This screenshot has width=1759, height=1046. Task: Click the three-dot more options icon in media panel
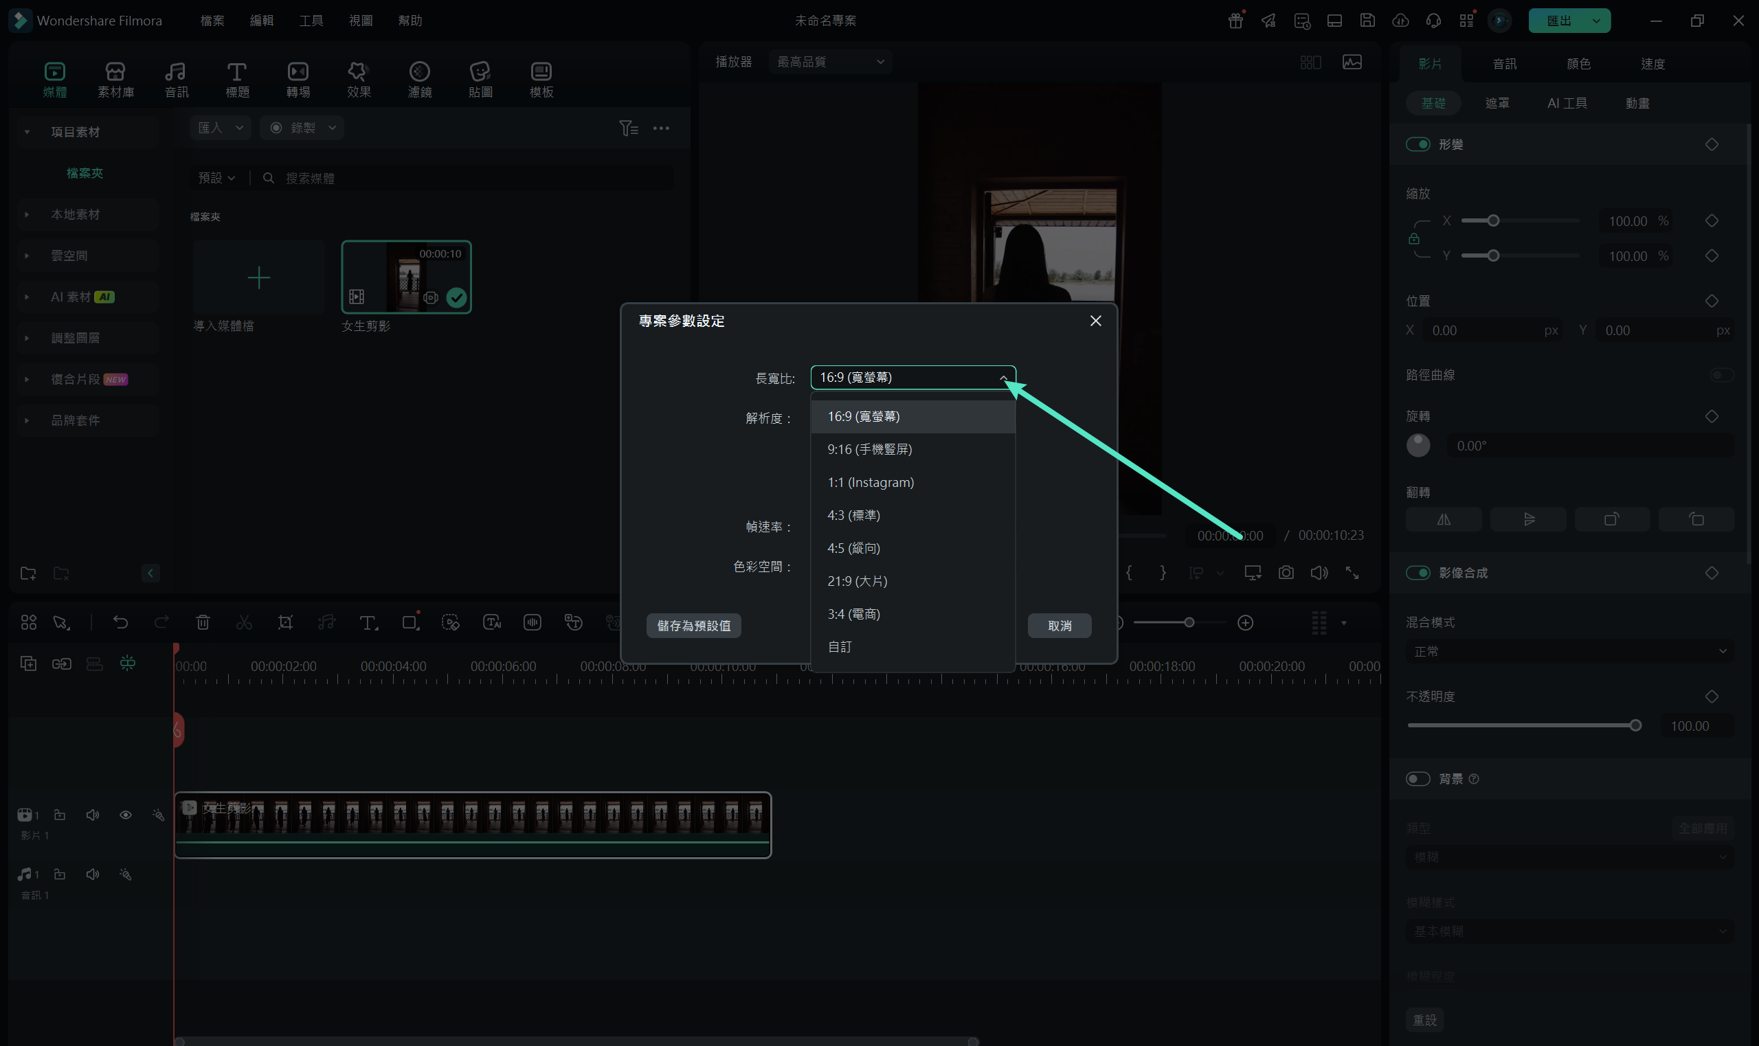pos(661,128)
